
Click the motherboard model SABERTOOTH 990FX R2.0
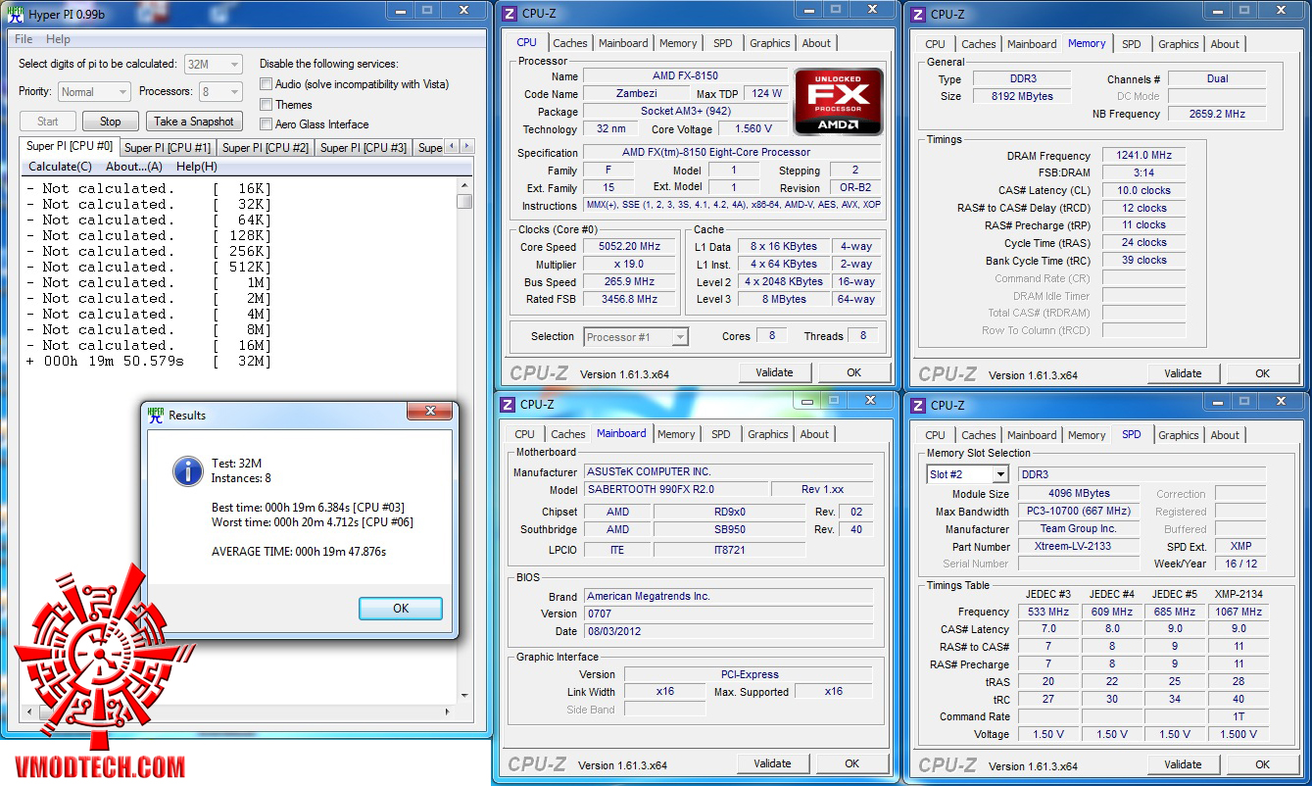click(x=675, y=490)
